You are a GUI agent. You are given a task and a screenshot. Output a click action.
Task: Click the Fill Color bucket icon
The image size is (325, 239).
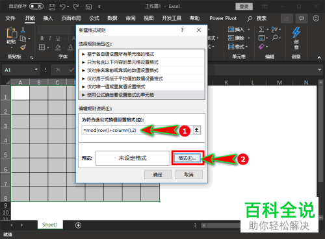(x=58, y=47)
